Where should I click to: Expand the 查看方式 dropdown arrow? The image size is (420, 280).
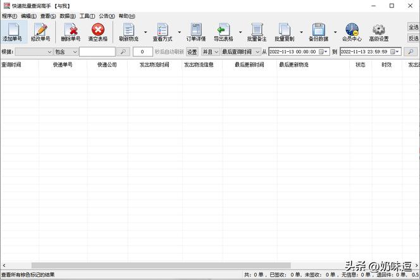click(x=180, y=32)
